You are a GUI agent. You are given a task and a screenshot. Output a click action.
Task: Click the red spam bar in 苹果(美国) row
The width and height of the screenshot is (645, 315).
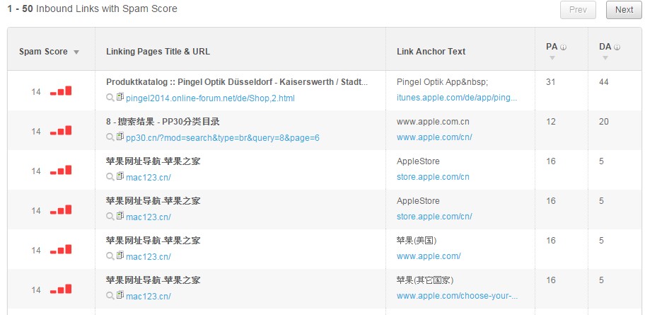click(61, 250)
